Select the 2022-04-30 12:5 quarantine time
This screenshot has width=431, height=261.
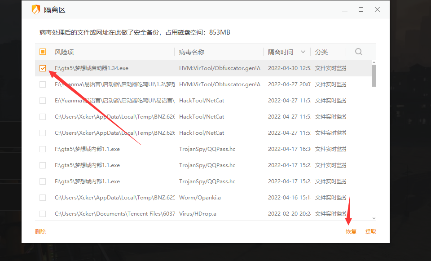tap(289, 68)
